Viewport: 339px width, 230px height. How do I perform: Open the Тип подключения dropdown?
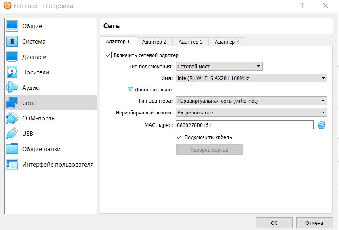click(x=219, y=67)
